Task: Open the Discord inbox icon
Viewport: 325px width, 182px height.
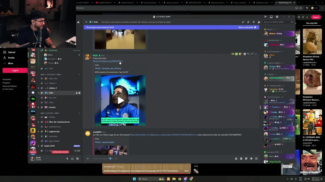Action: [271, 17]
